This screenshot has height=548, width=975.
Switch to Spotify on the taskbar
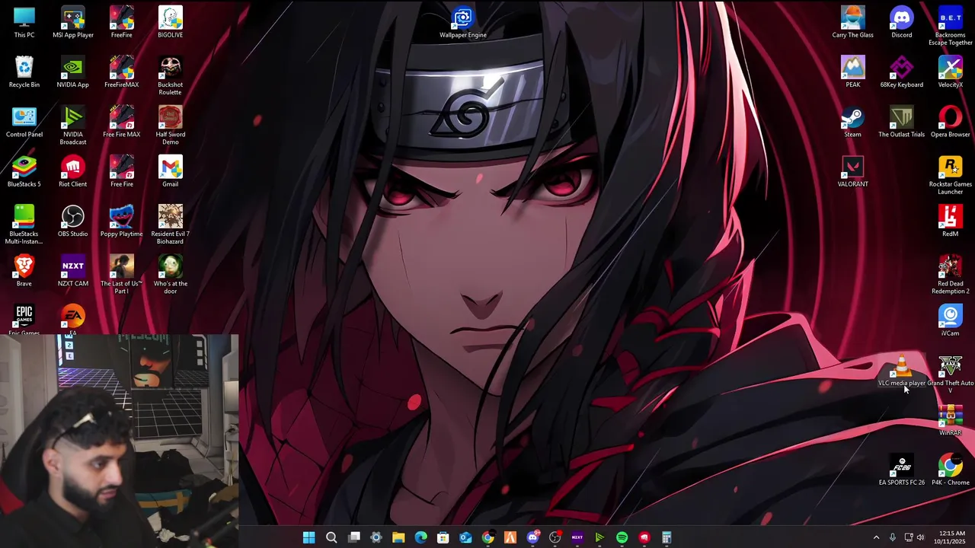tap(622, 538)
